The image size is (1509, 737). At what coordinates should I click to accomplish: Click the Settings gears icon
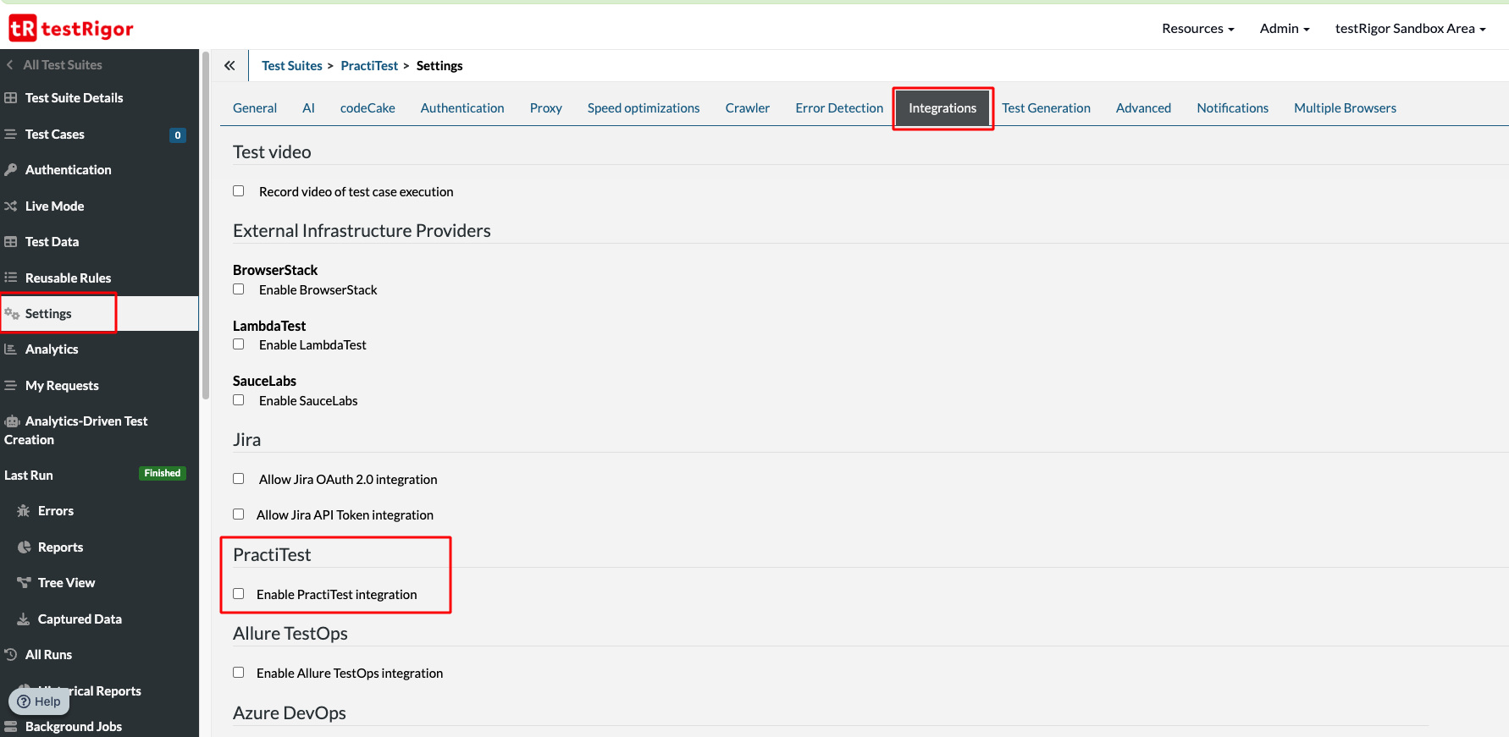(x=12, y=314)
